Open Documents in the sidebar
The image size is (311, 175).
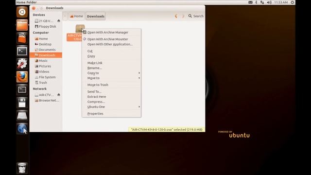point(45,50)
